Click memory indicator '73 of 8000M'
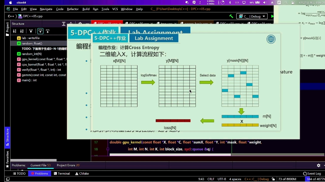Screen dimensions: 325x182 (287, 179)
